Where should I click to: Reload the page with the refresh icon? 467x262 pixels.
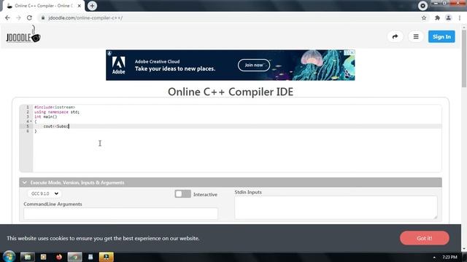(x=29, y=17)
